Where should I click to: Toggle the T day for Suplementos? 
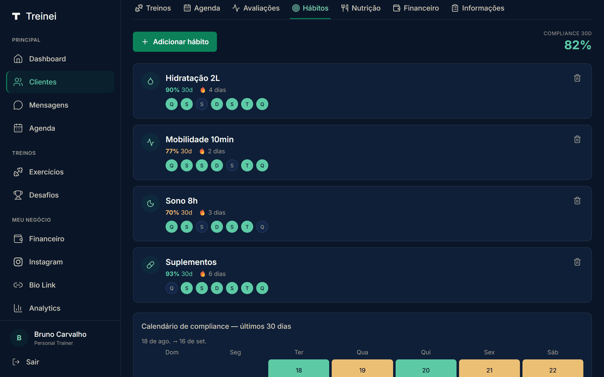[247, 288]
